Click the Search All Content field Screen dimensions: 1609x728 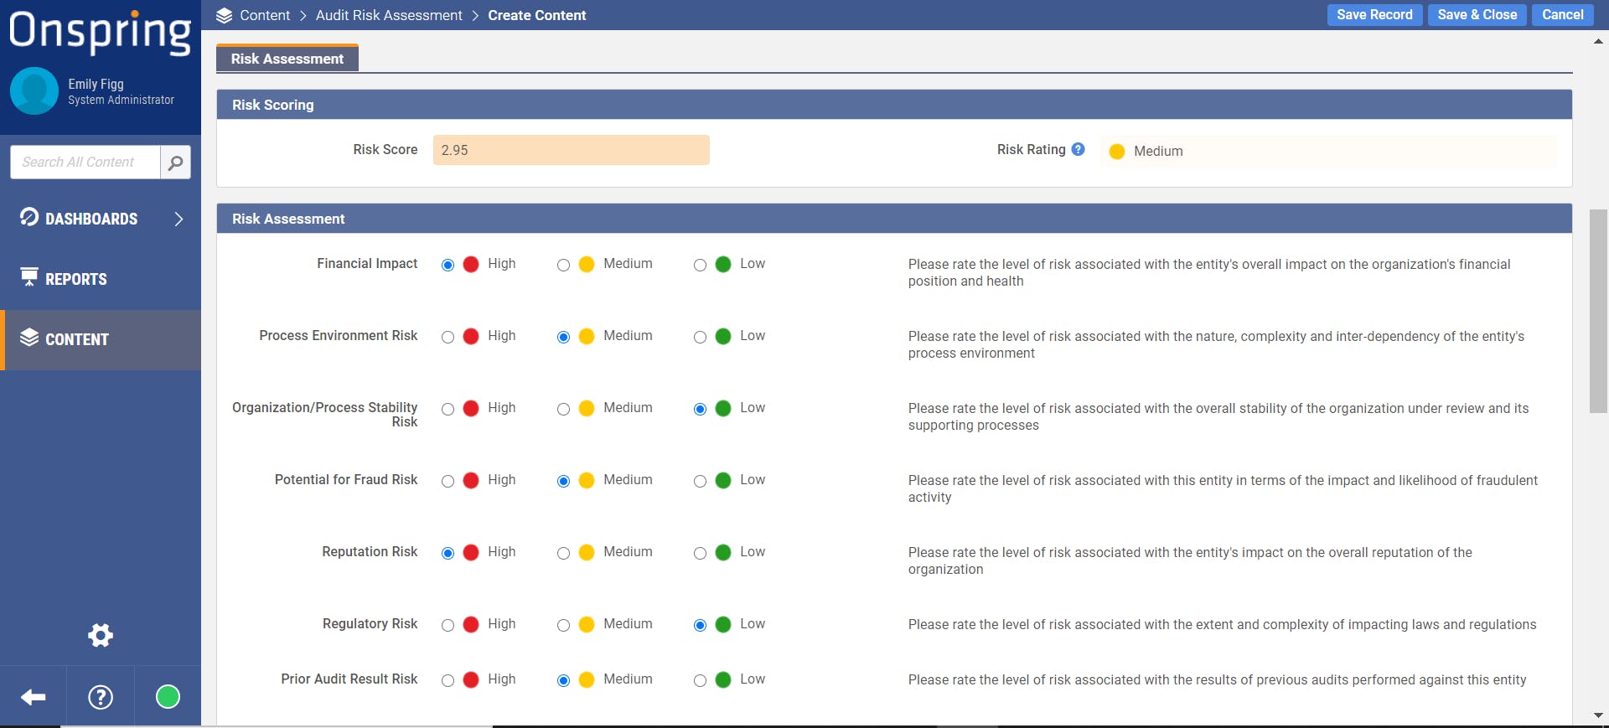pyautogui.click(x=85, y=163)
